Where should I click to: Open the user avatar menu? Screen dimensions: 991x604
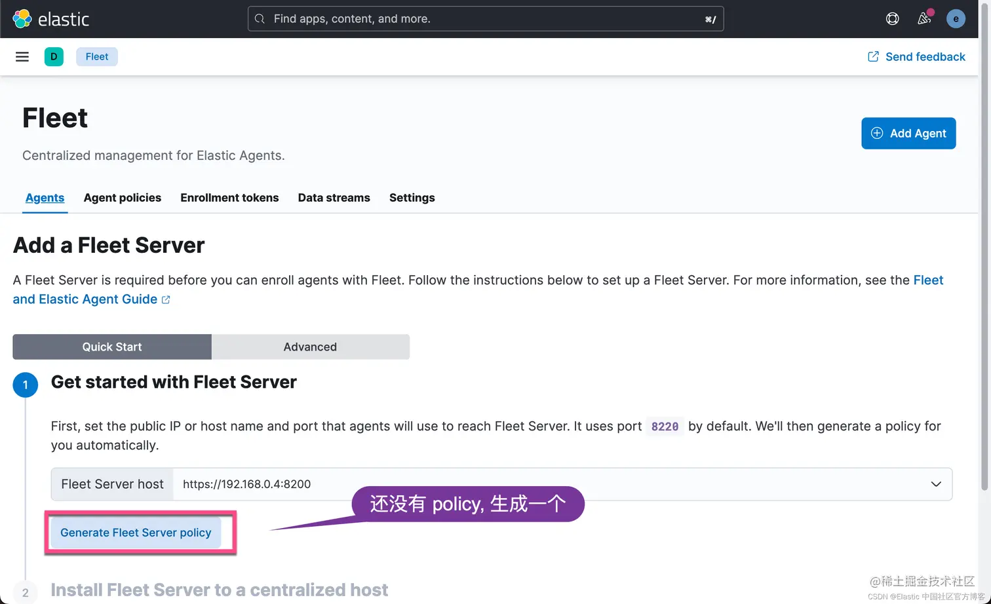click(956, 19)
